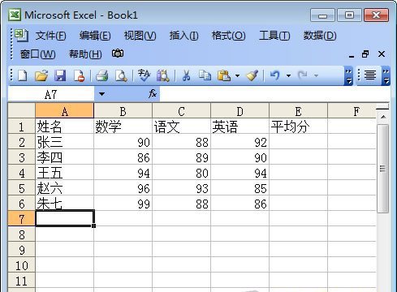Select header cell 语文
This screenshot has height=292, width=397.
pyautogui.click(x=181, y=126)
